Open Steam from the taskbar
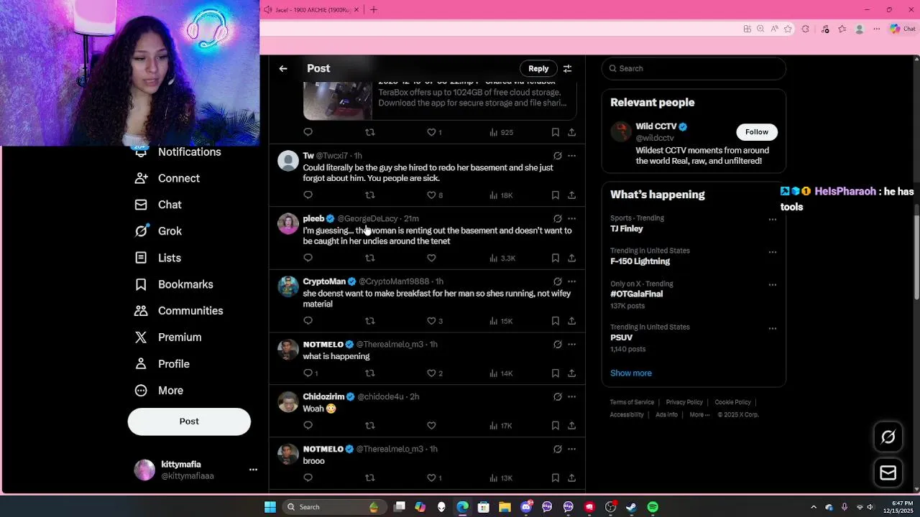The image size is (920, 517). (x=631, y=507)
